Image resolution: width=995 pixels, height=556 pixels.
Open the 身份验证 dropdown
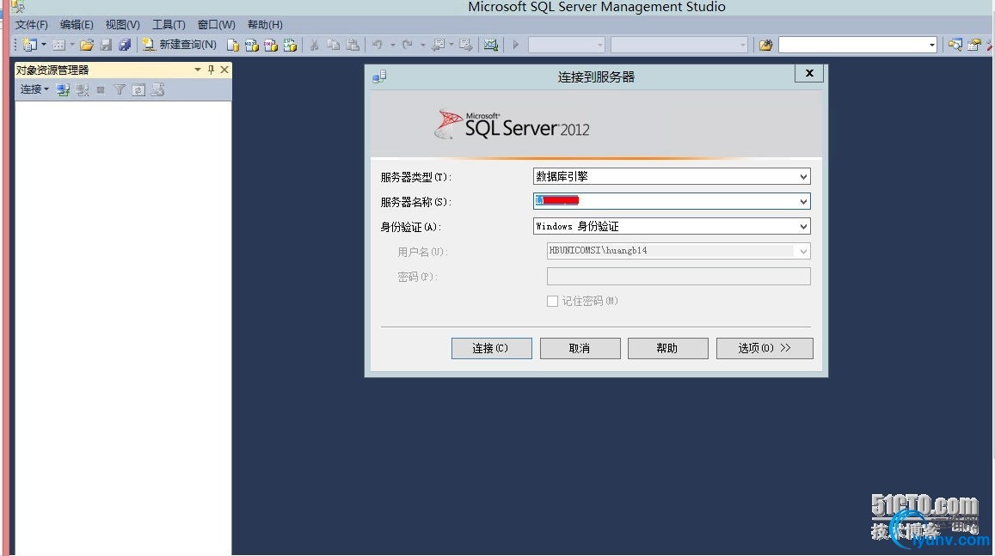672,226
